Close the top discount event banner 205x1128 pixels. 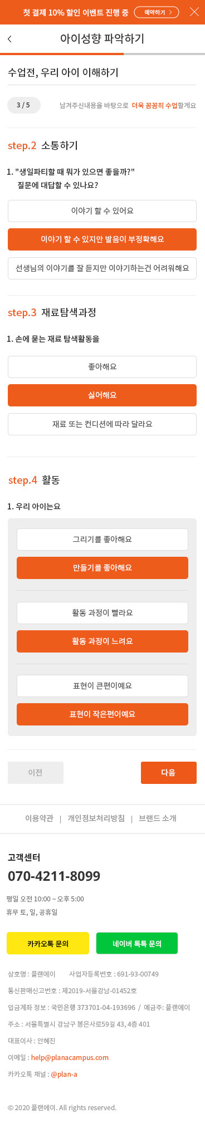(x=194, y=12)
